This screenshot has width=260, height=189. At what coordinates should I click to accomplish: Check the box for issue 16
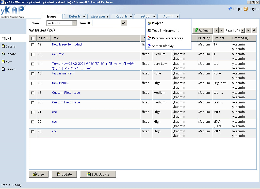point(33,83)
